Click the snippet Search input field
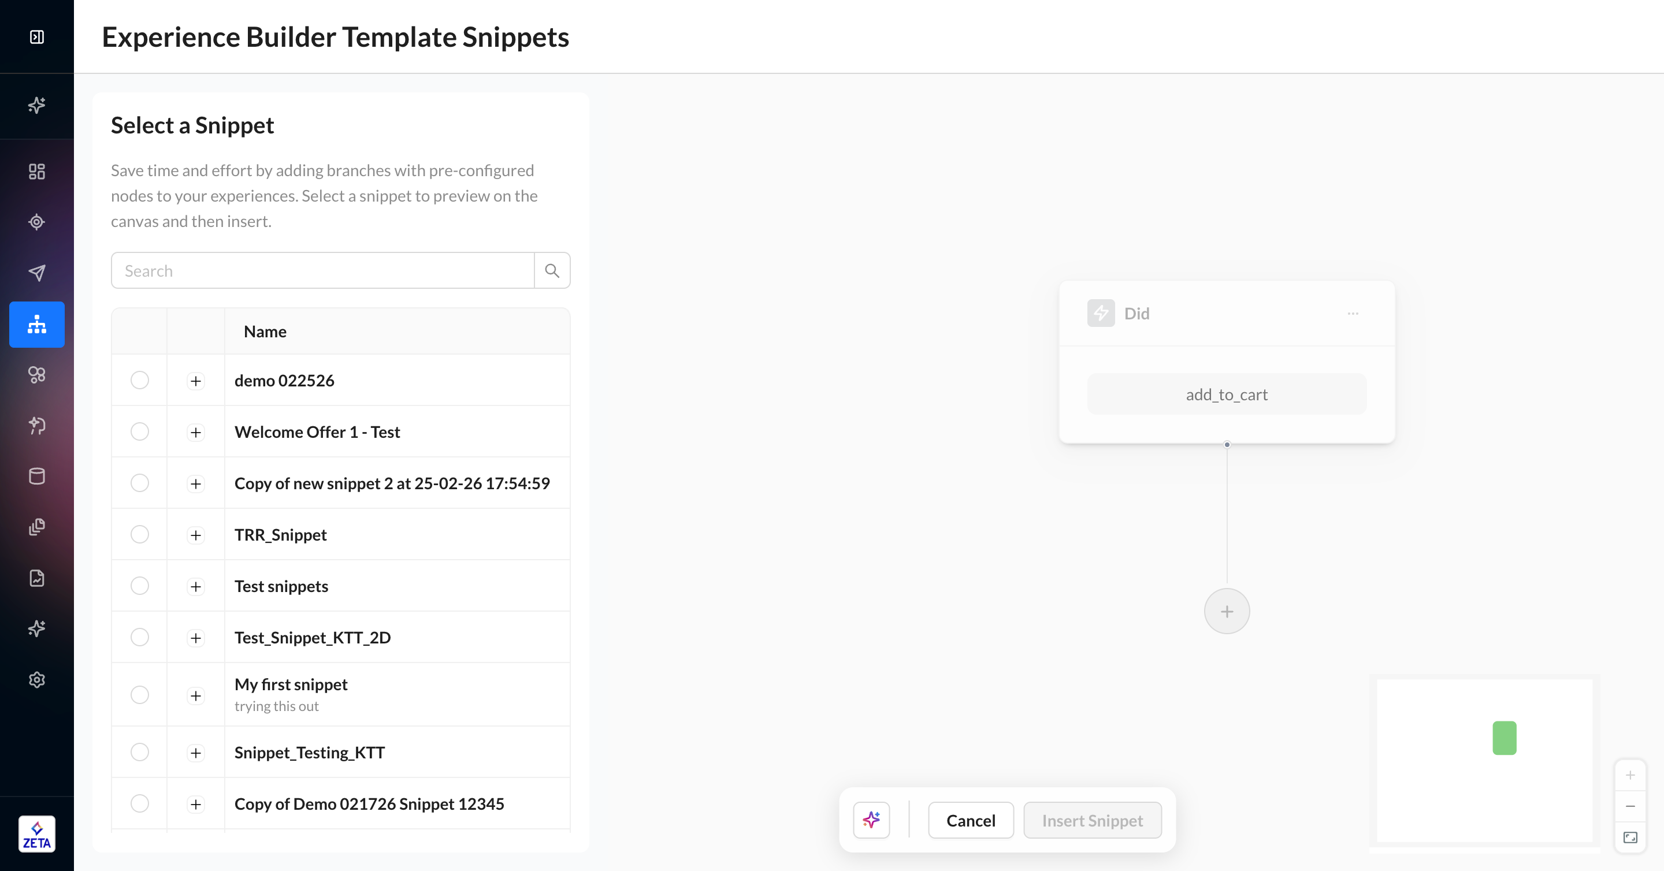Viewport: 1664px width, 871px height. [322, 270]
